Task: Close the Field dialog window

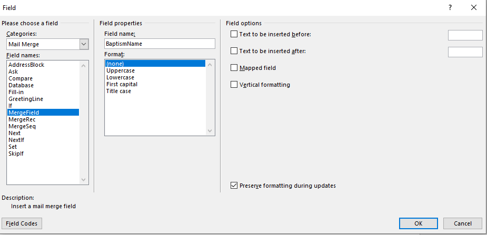Action: [474, 8]
